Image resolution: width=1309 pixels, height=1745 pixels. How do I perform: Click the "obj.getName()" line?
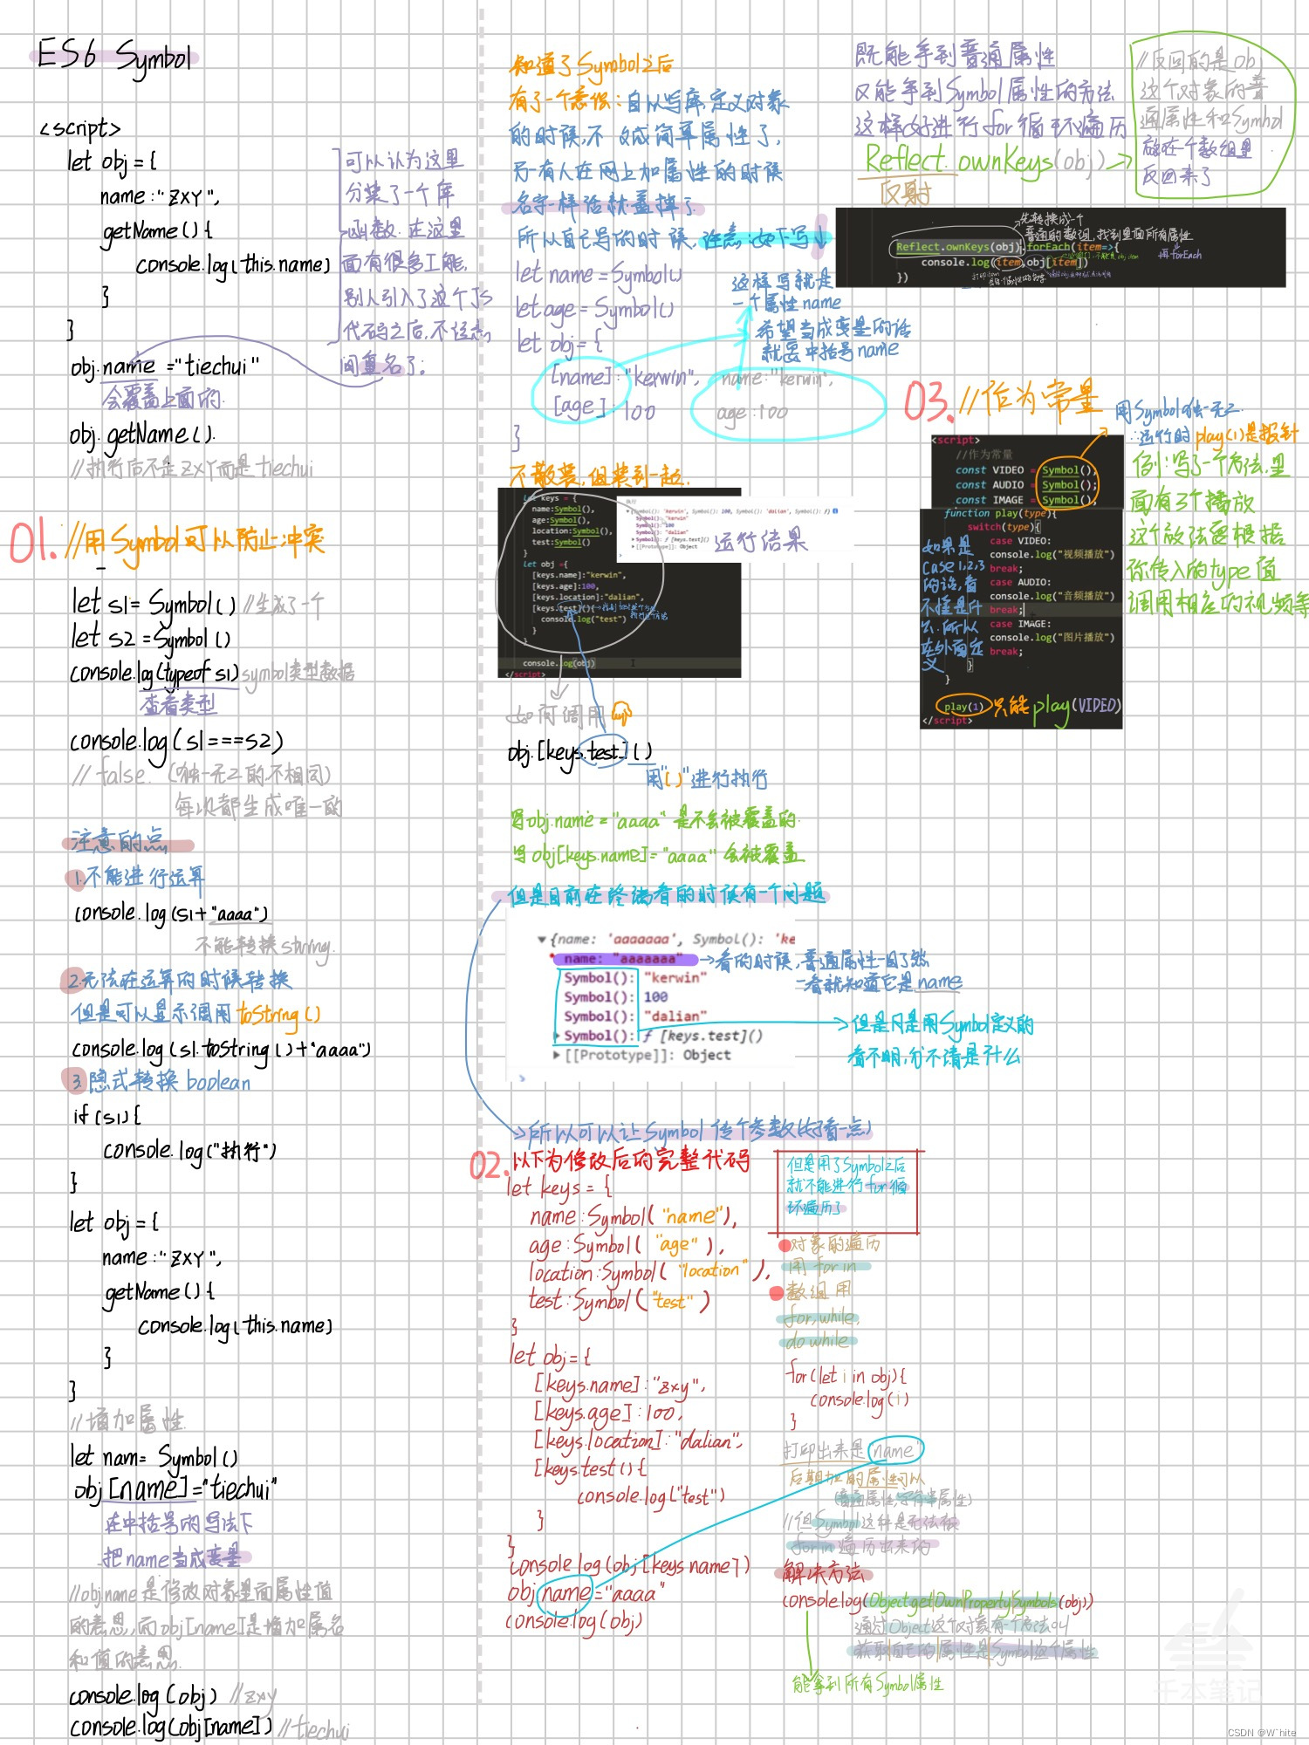tap(141, 435)
